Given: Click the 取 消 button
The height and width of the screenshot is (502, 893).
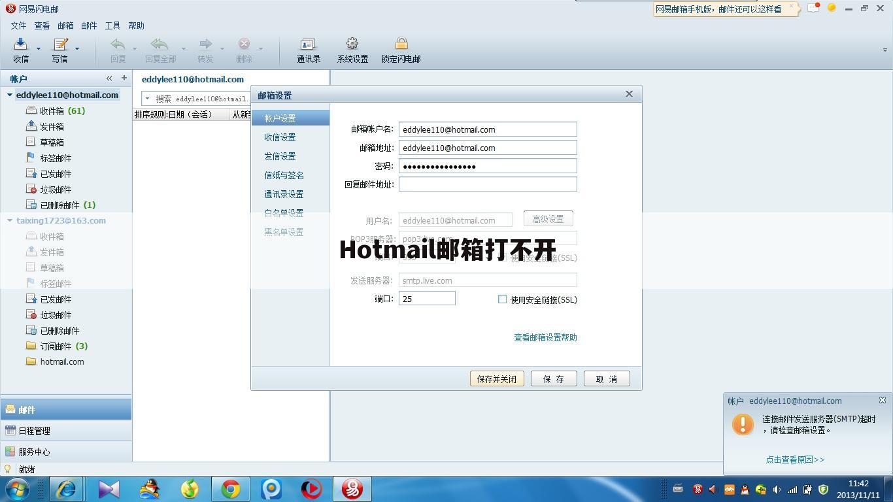Looking at the screenshot, I should point(607,378).
